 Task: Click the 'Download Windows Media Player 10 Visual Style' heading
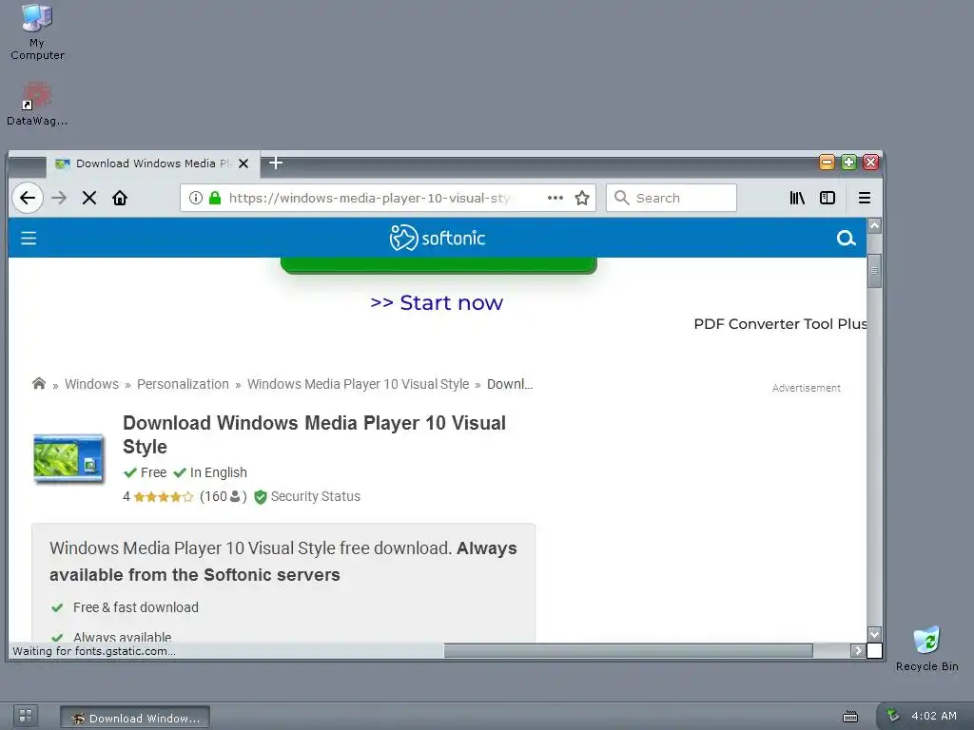tap(314, 434)
